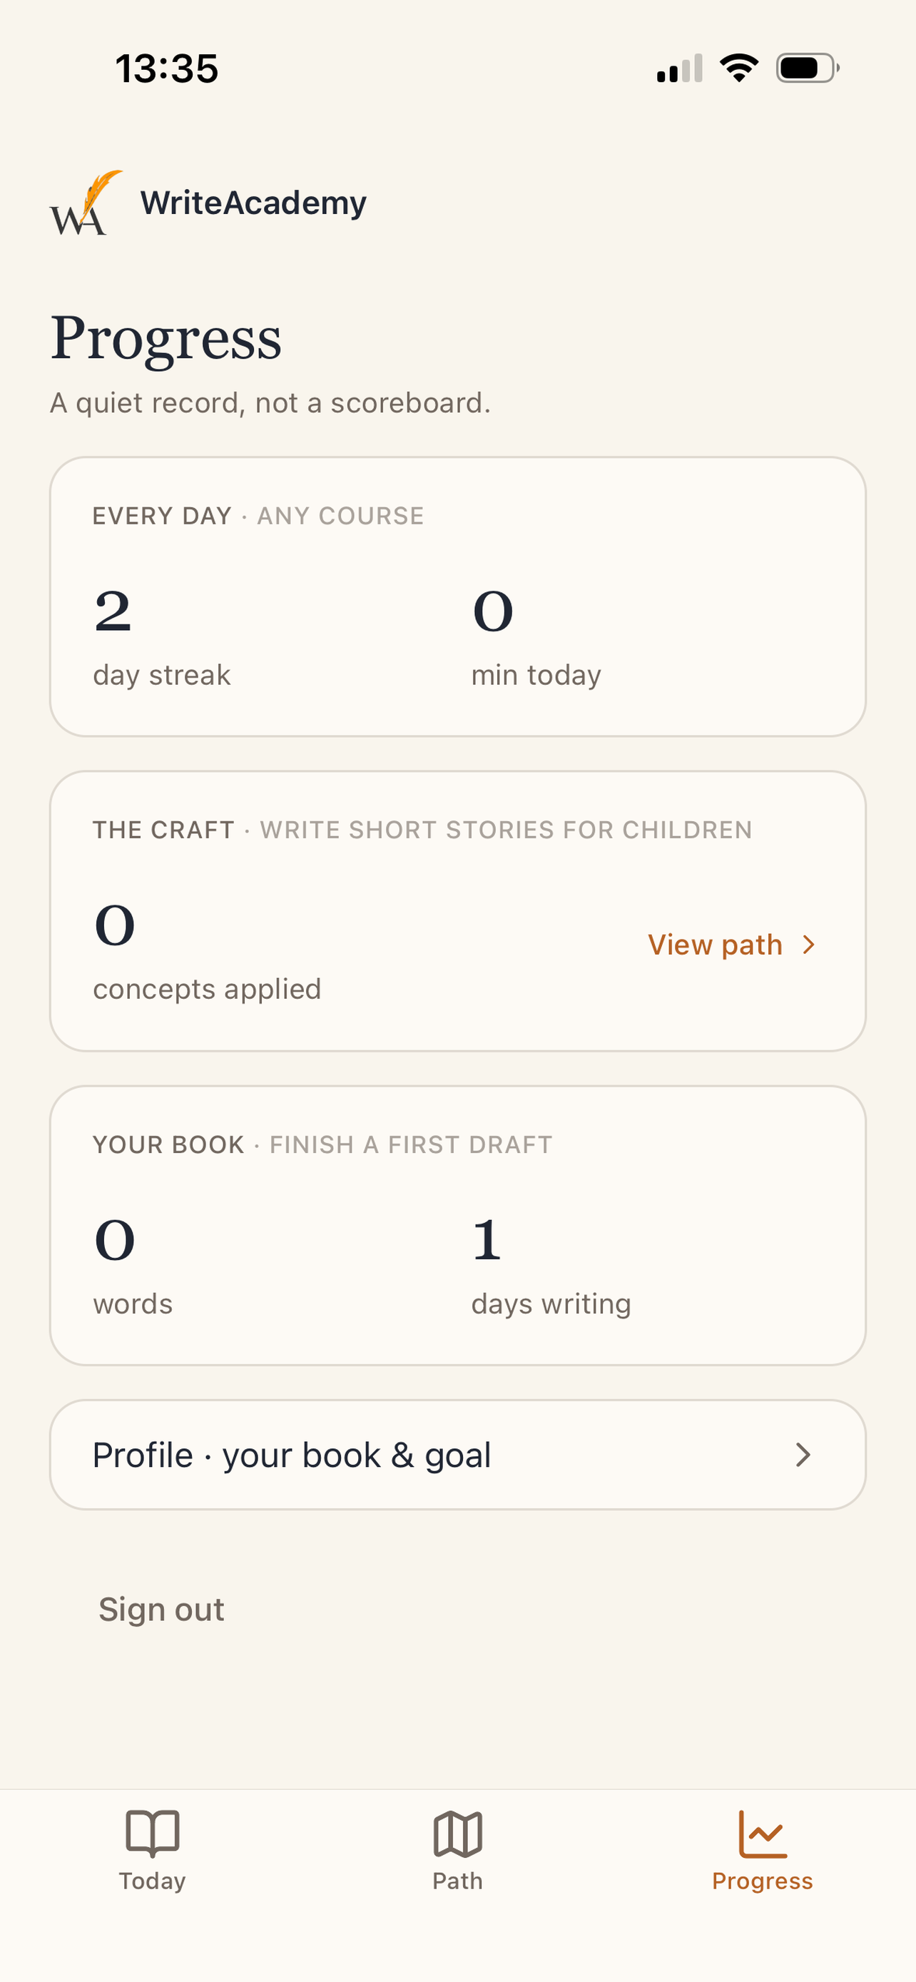
Task: Tap the days writing number
Action: pyautogui.click(x=487, y=1239)
